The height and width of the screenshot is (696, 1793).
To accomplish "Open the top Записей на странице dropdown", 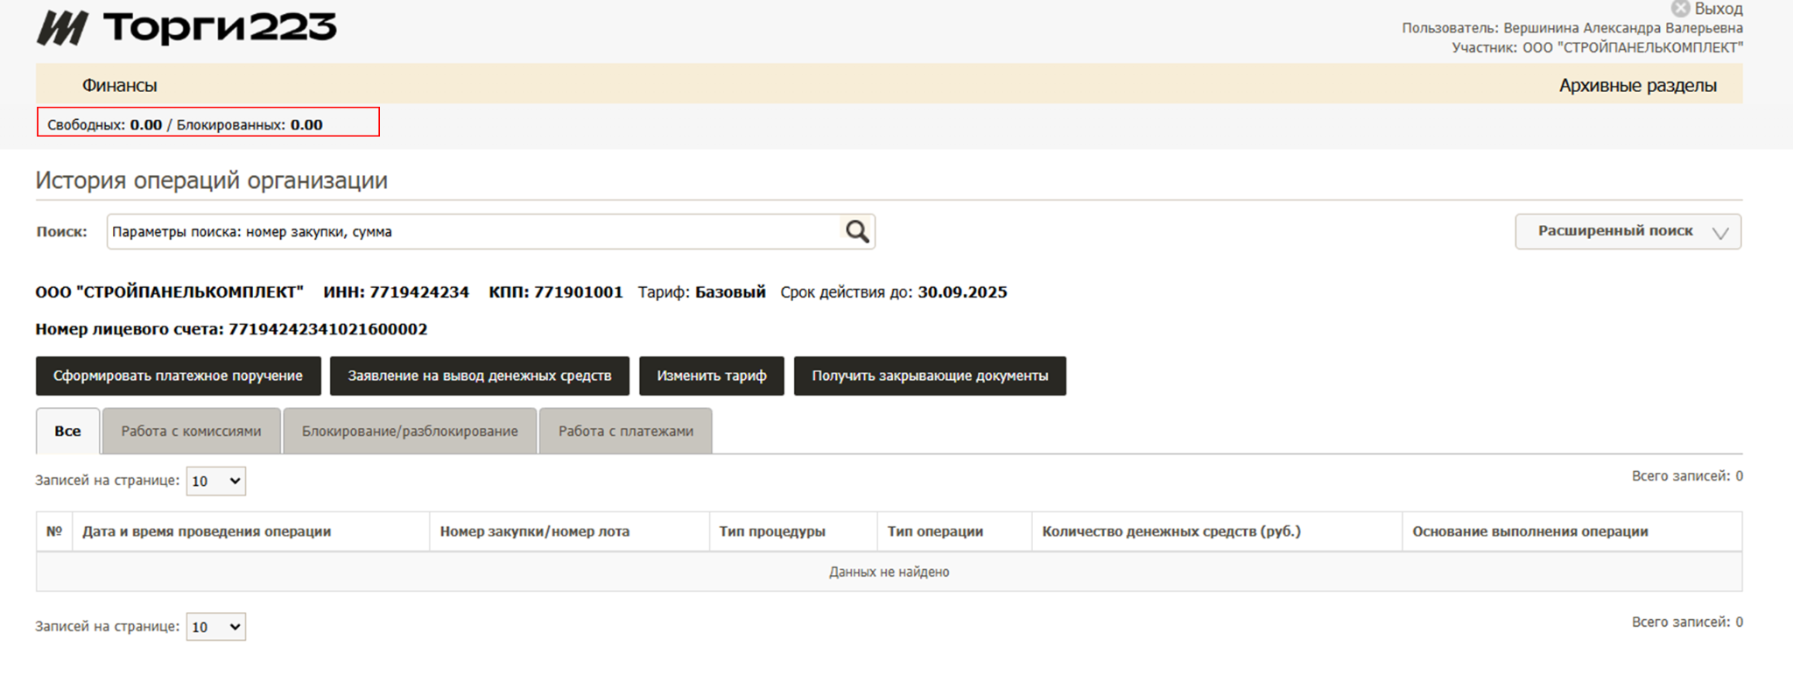I will click(215, 481).
